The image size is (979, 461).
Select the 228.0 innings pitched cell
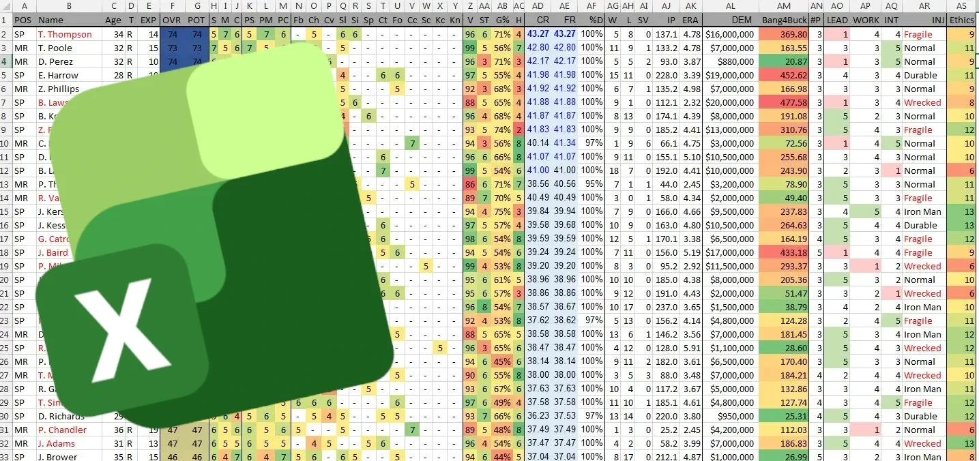(x=665, y=75)
